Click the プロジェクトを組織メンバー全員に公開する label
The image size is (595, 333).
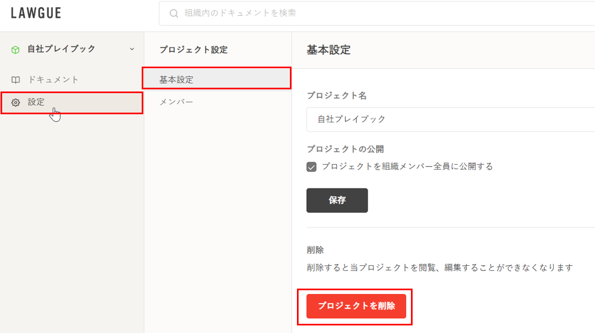click(407, 167)
